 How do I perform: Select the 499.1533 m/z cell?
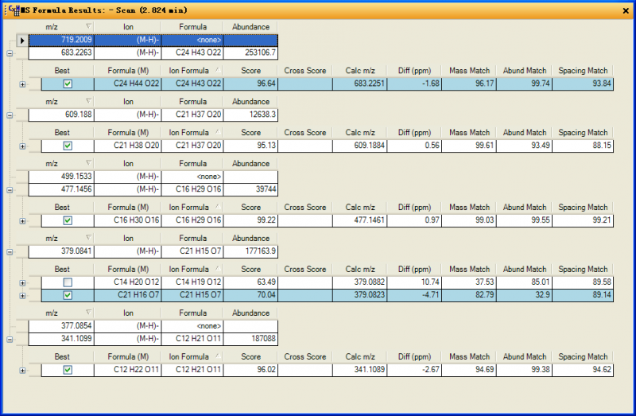point(61,177)
